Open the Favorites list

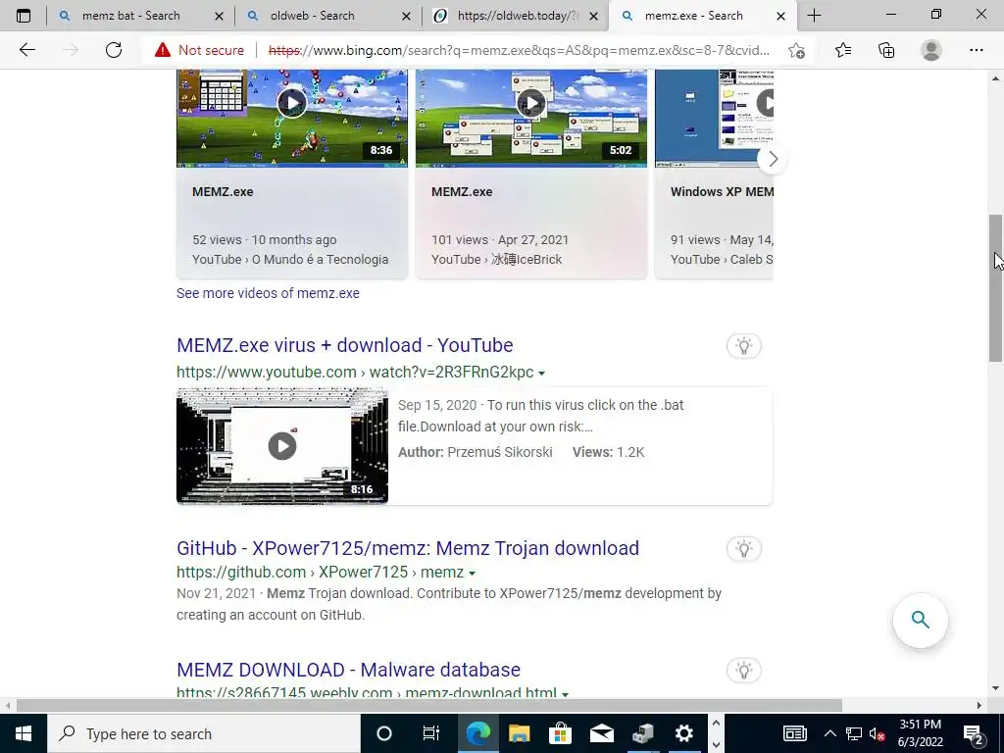pyautogui.click(x=843, y=50)
